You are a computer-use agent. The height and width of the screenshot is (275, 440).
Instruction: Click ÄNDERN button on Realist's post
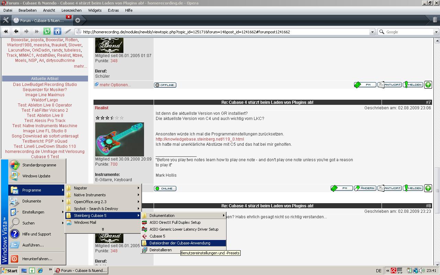tap(365, 188)
